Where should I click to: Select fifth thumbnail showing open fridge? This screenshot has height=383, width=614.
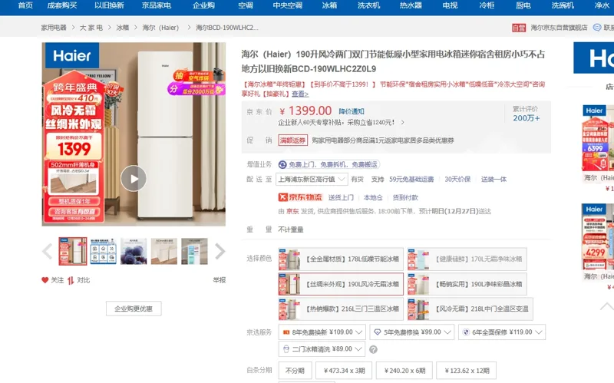point(195,251)
